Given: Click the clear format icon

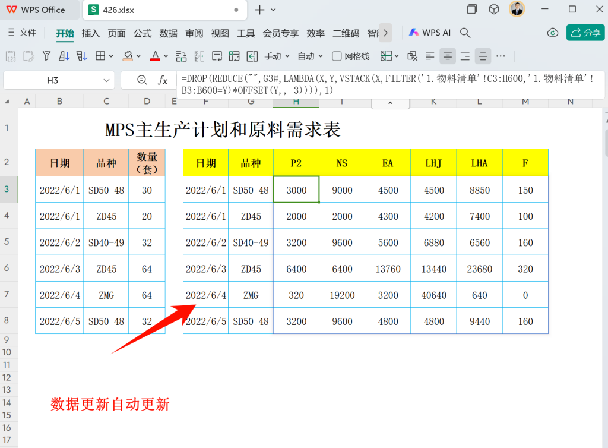Looking at the screenshot, I should 412,56.
